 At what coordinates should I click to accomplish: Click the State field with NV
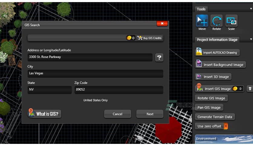coord(50,90)
